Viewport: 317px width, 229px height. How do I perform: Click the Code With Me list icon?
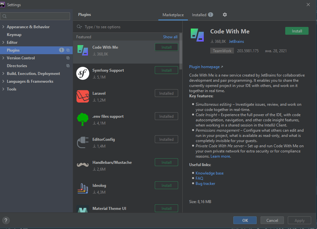coord(83,50)
